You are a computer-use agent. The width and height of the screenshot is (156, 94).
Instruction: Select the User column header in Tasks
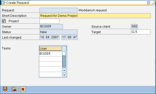click(50, 48)
